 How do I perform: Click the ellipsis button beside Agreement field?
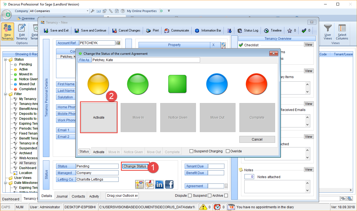(226, 186)
